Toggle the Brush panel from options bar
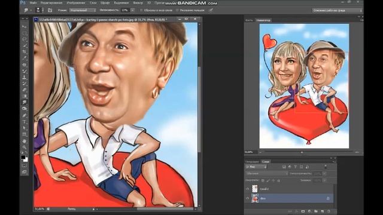The width and height of the screenshot is (383, 215). 50,10
